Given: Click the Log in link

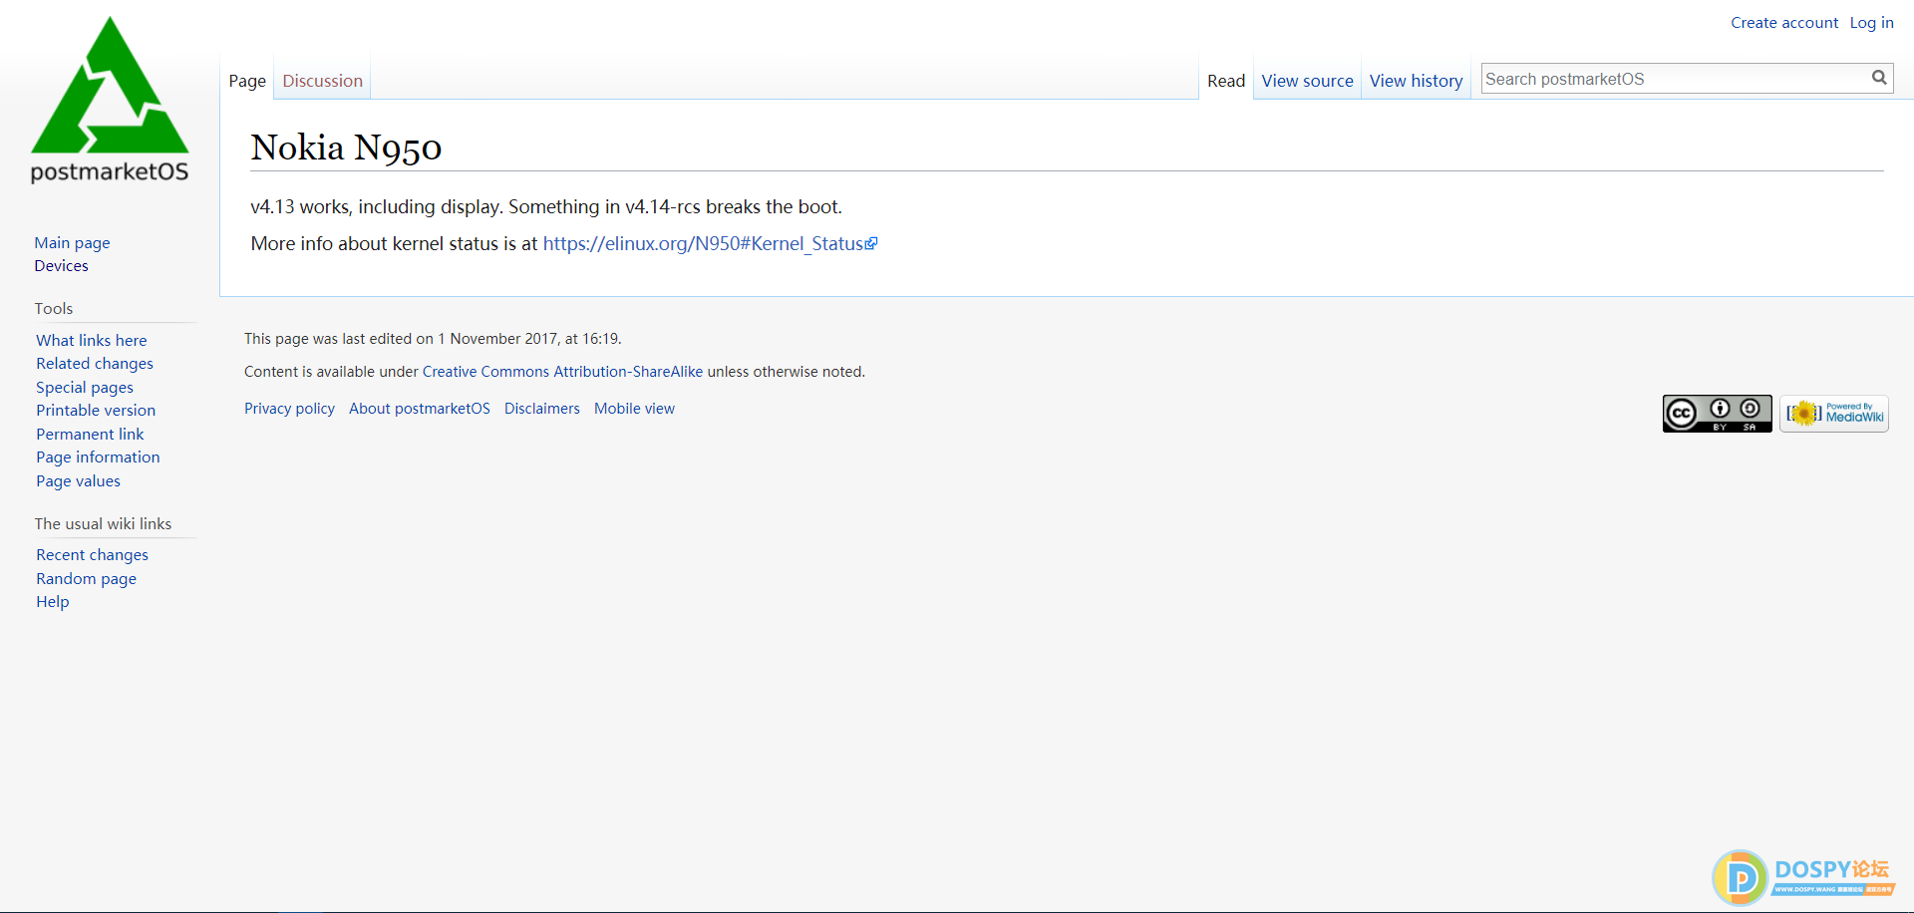Looking at the screenshot, I should (x=1871, y=23).
